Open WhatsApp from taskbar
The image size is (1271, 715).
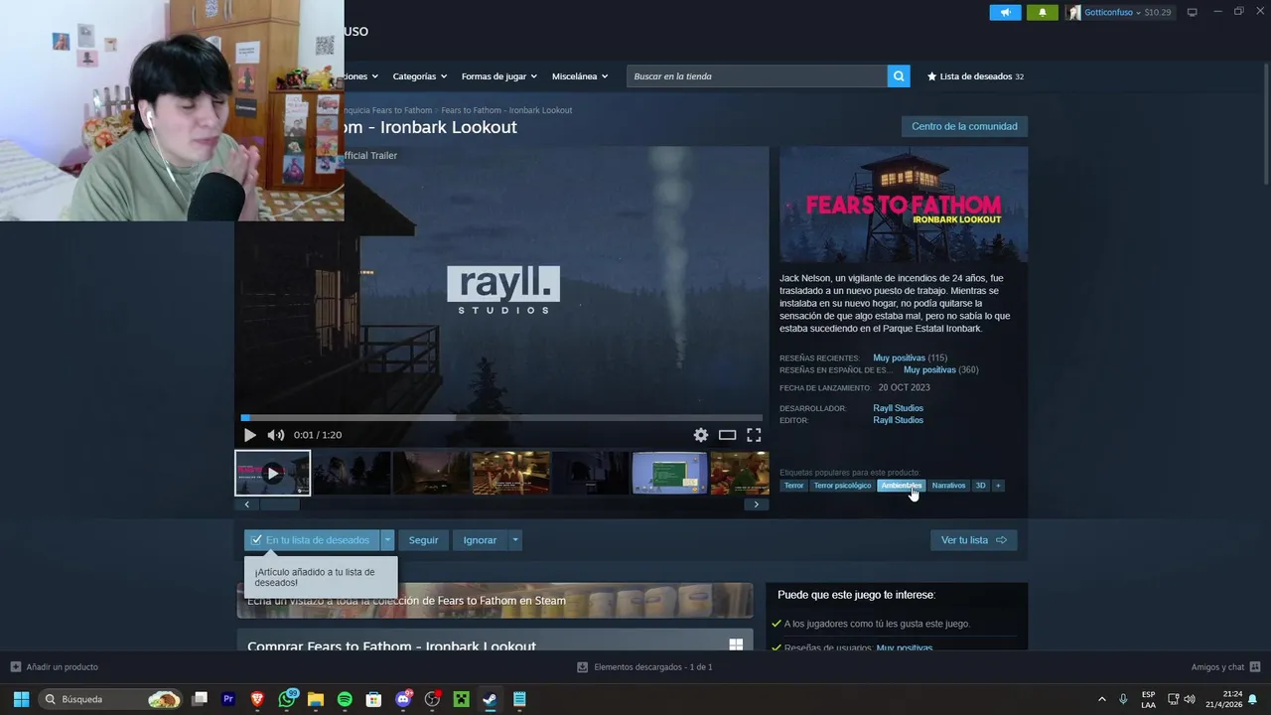287,699
